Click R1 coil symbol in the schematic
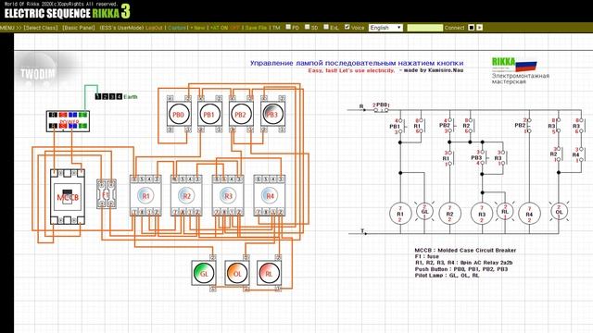Screen dimensions: 593x333 [x=400, y=214]
